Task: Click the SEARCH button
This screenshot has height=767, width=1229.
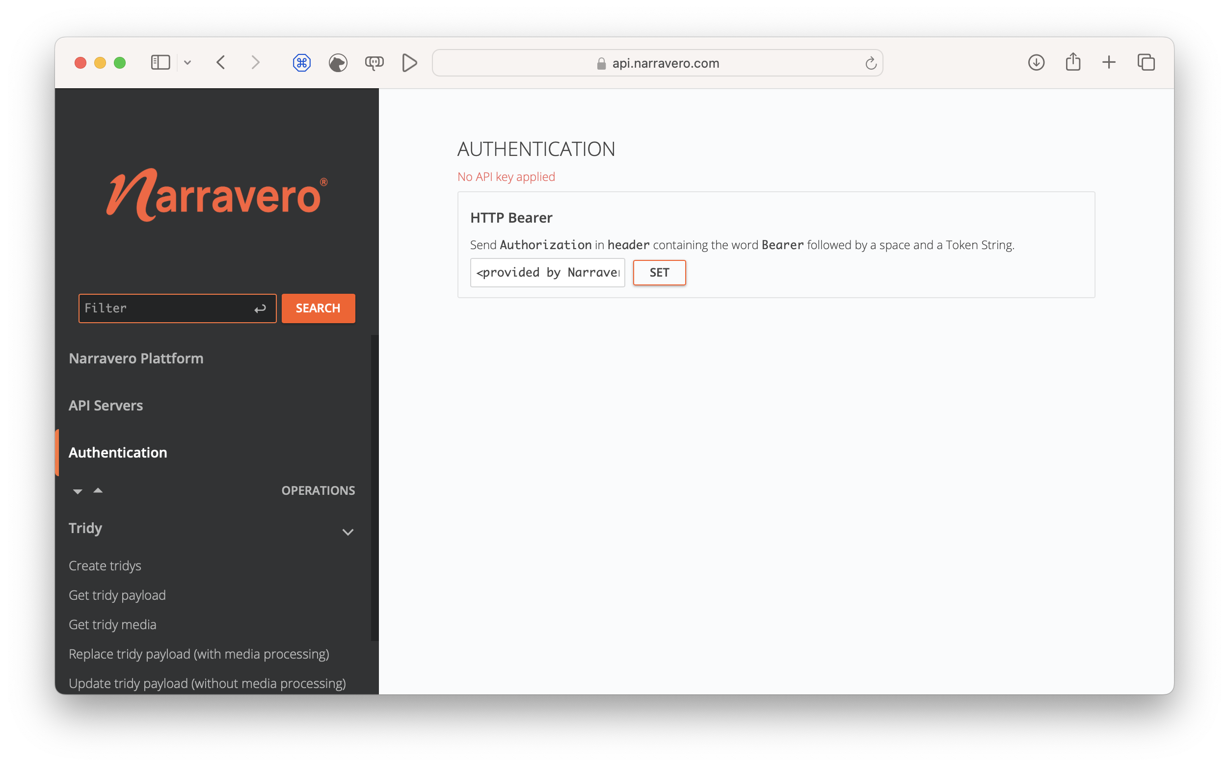Action: point(318,308)
